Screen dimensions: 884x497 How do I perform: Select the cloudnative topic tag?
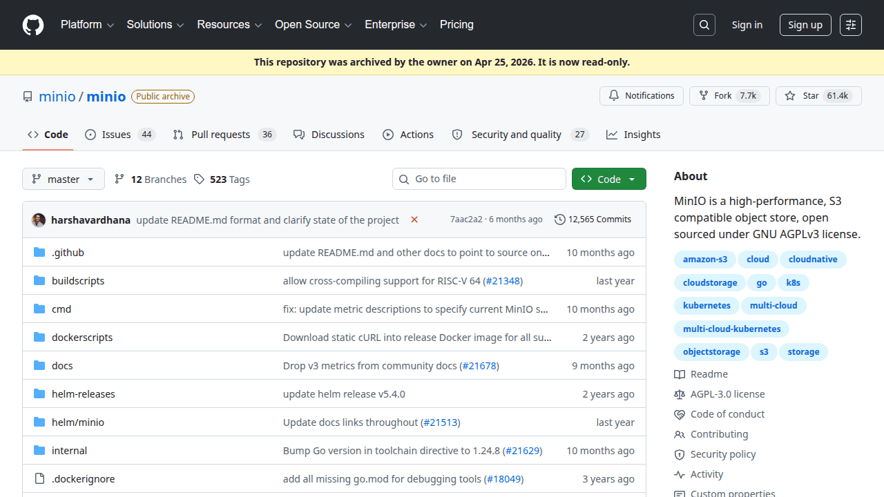(x=813, y=260)
